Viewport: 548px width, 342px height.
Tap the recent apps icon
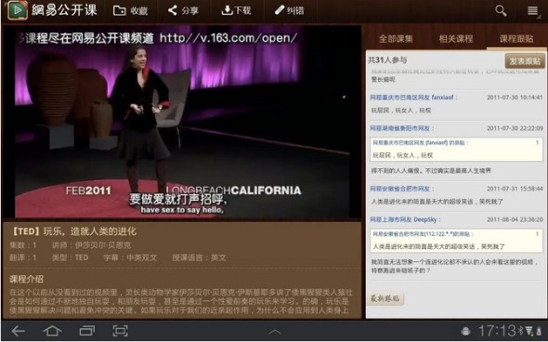point(86,331)
